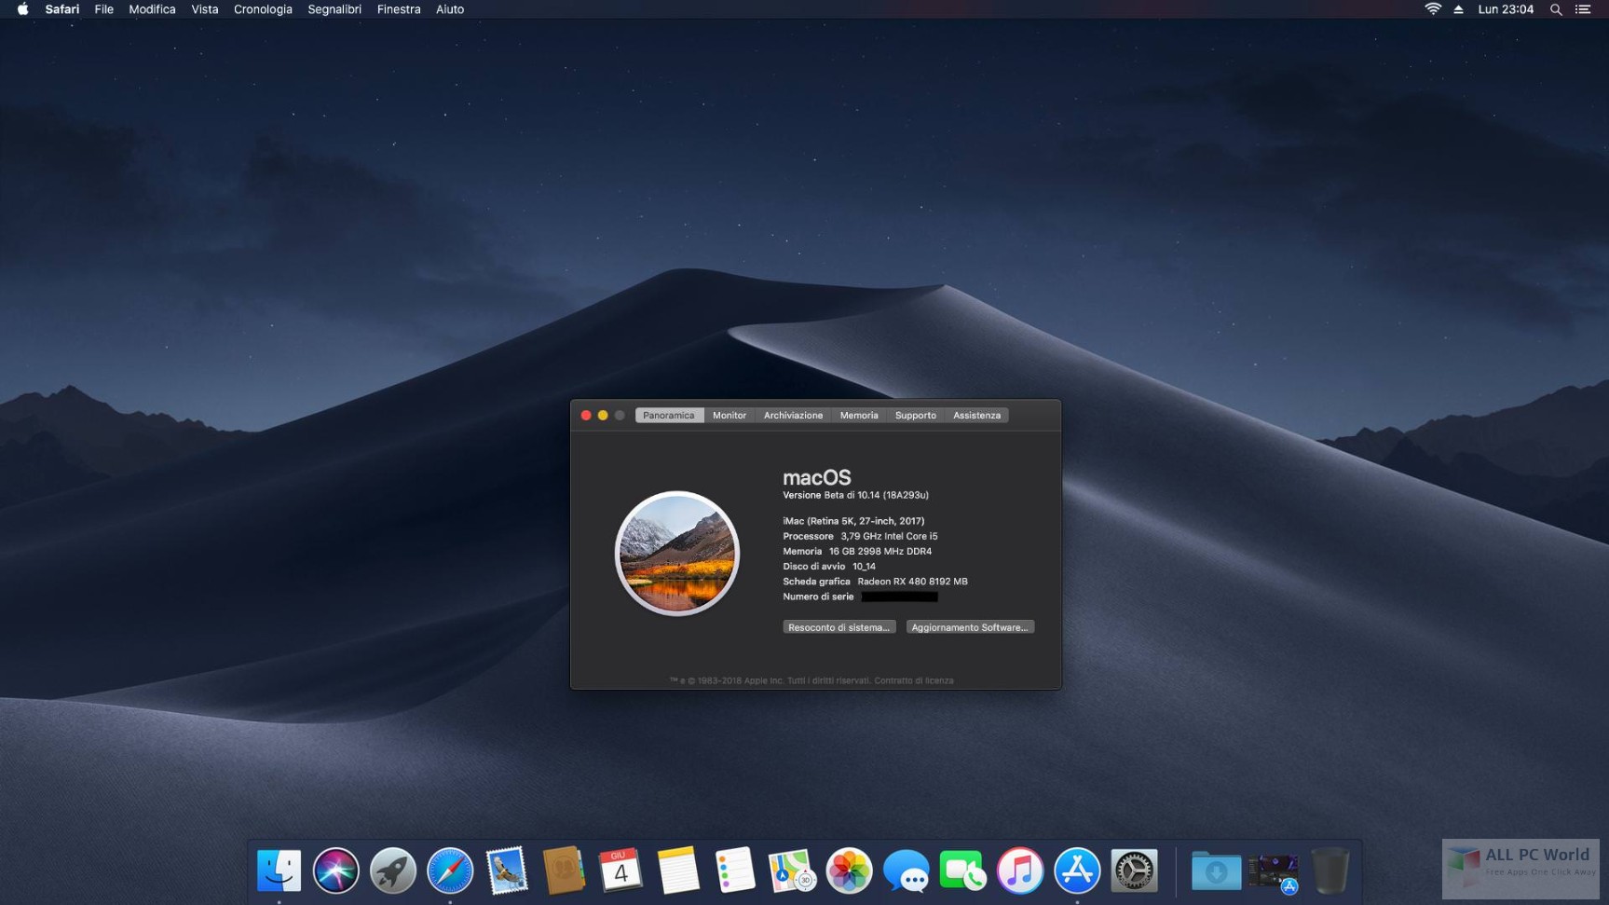The height and width of the screenshot is (905, 1609).
Task: Launch Siri from the Dock
Action: (x=335, y=871)
